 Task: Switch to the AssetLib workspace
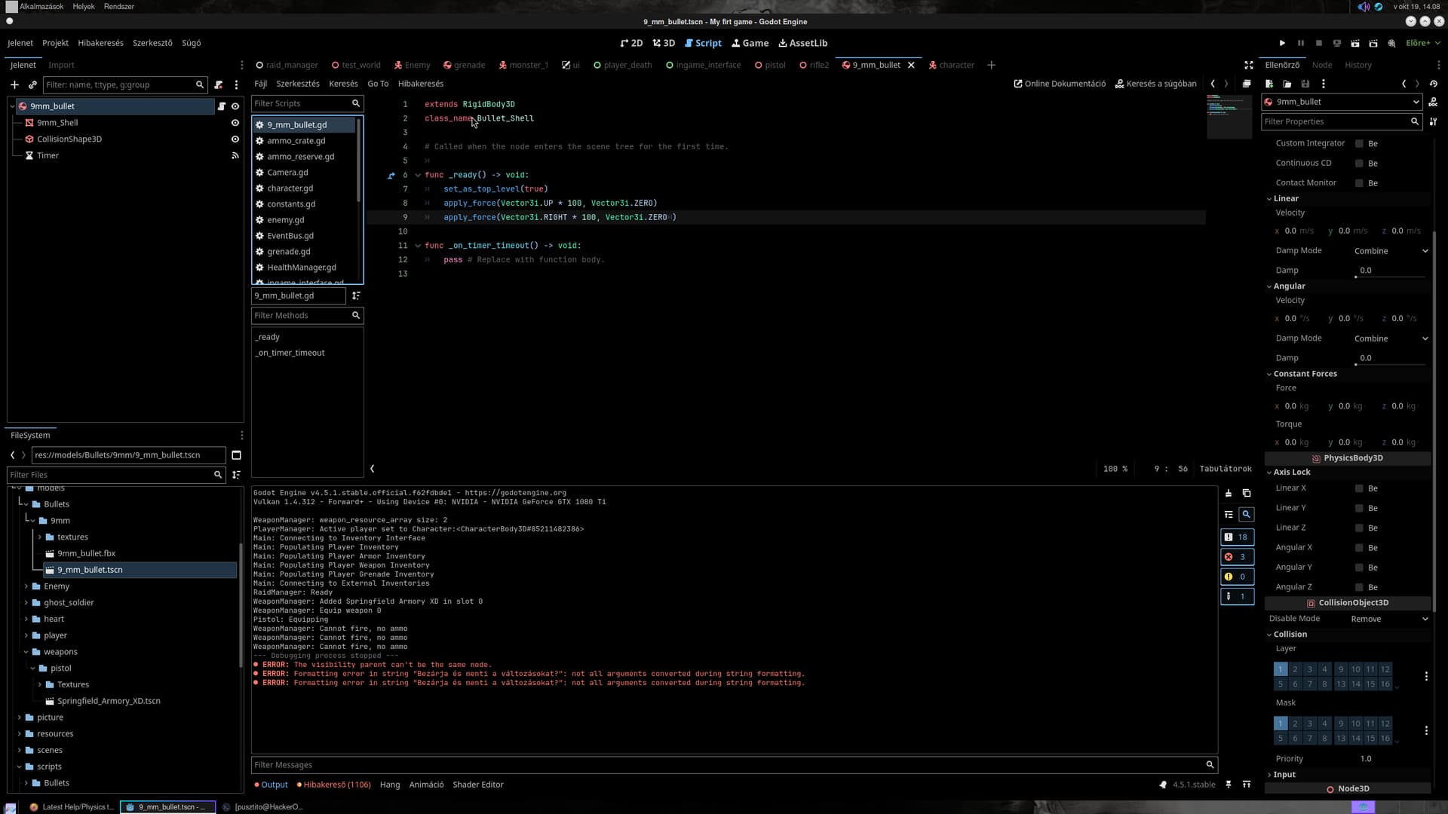click(802, 43)
